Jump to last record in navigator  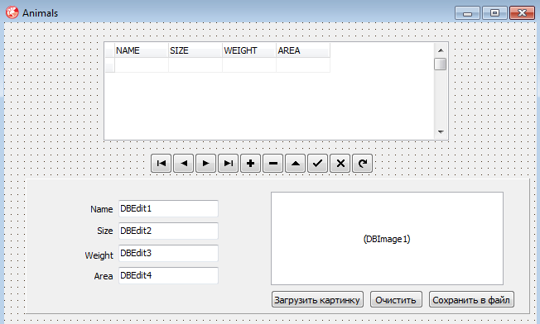point(228,163)
